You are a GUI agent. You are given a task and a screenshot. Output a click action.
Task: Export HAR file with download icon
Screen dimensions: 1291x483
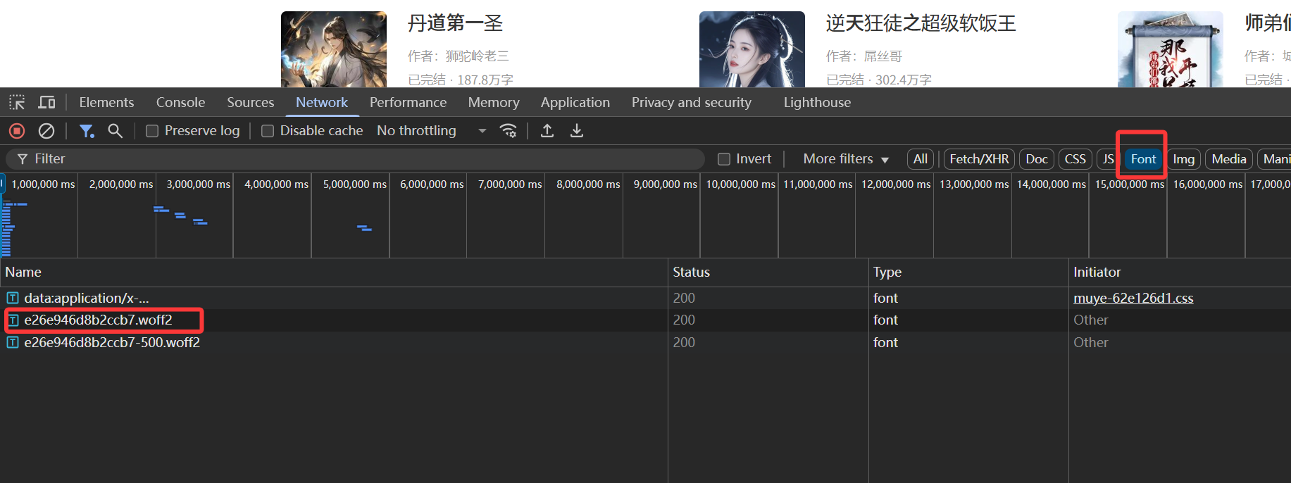point(577,131)
